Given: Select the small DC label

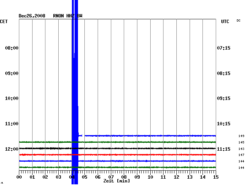Looking at the screenshot, I should click(238, 20).
